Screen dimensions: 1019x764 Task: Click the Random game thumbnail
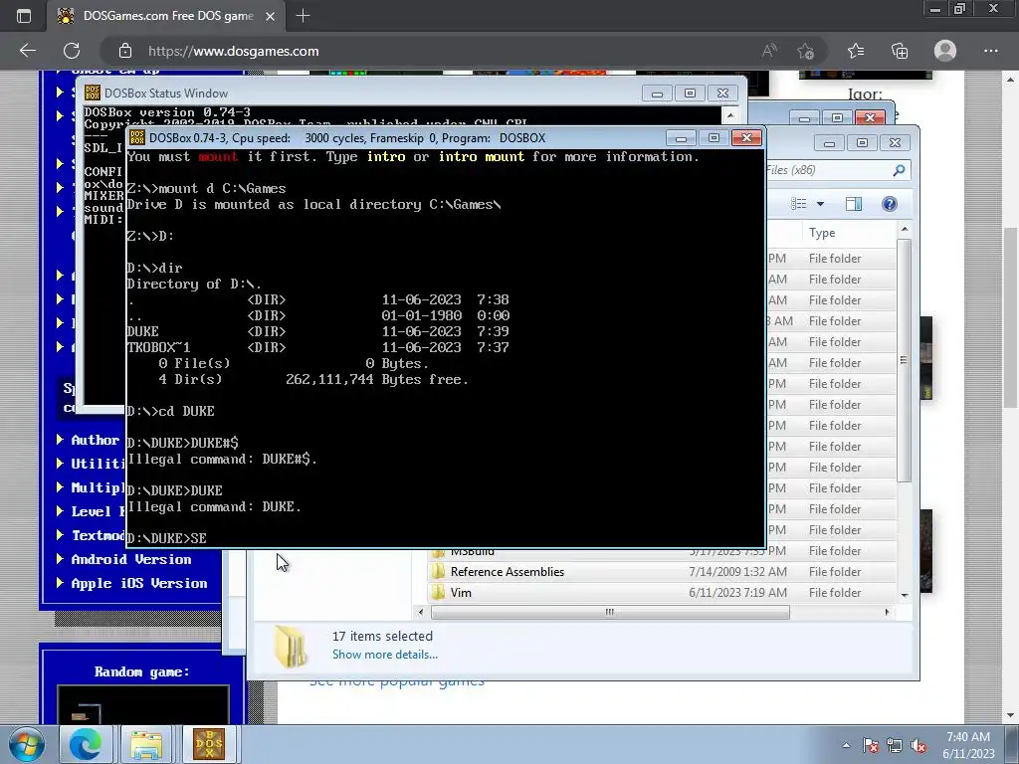click(143, 705)
